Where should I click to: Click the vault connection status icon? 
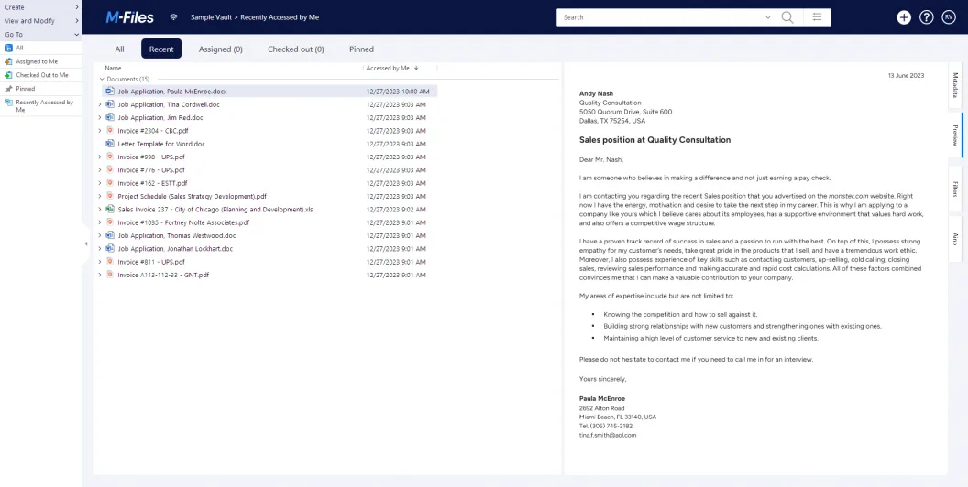point(174,17)
